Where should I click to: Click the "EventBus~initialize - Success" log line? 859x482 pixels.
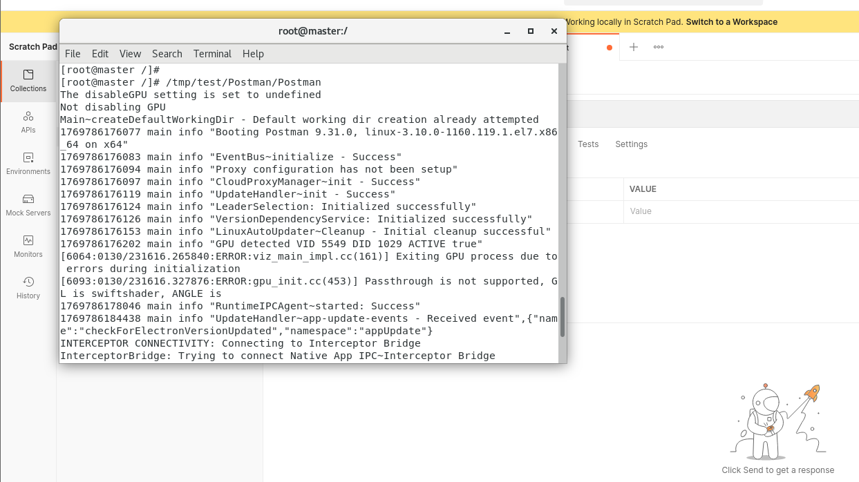click(231, 157)
